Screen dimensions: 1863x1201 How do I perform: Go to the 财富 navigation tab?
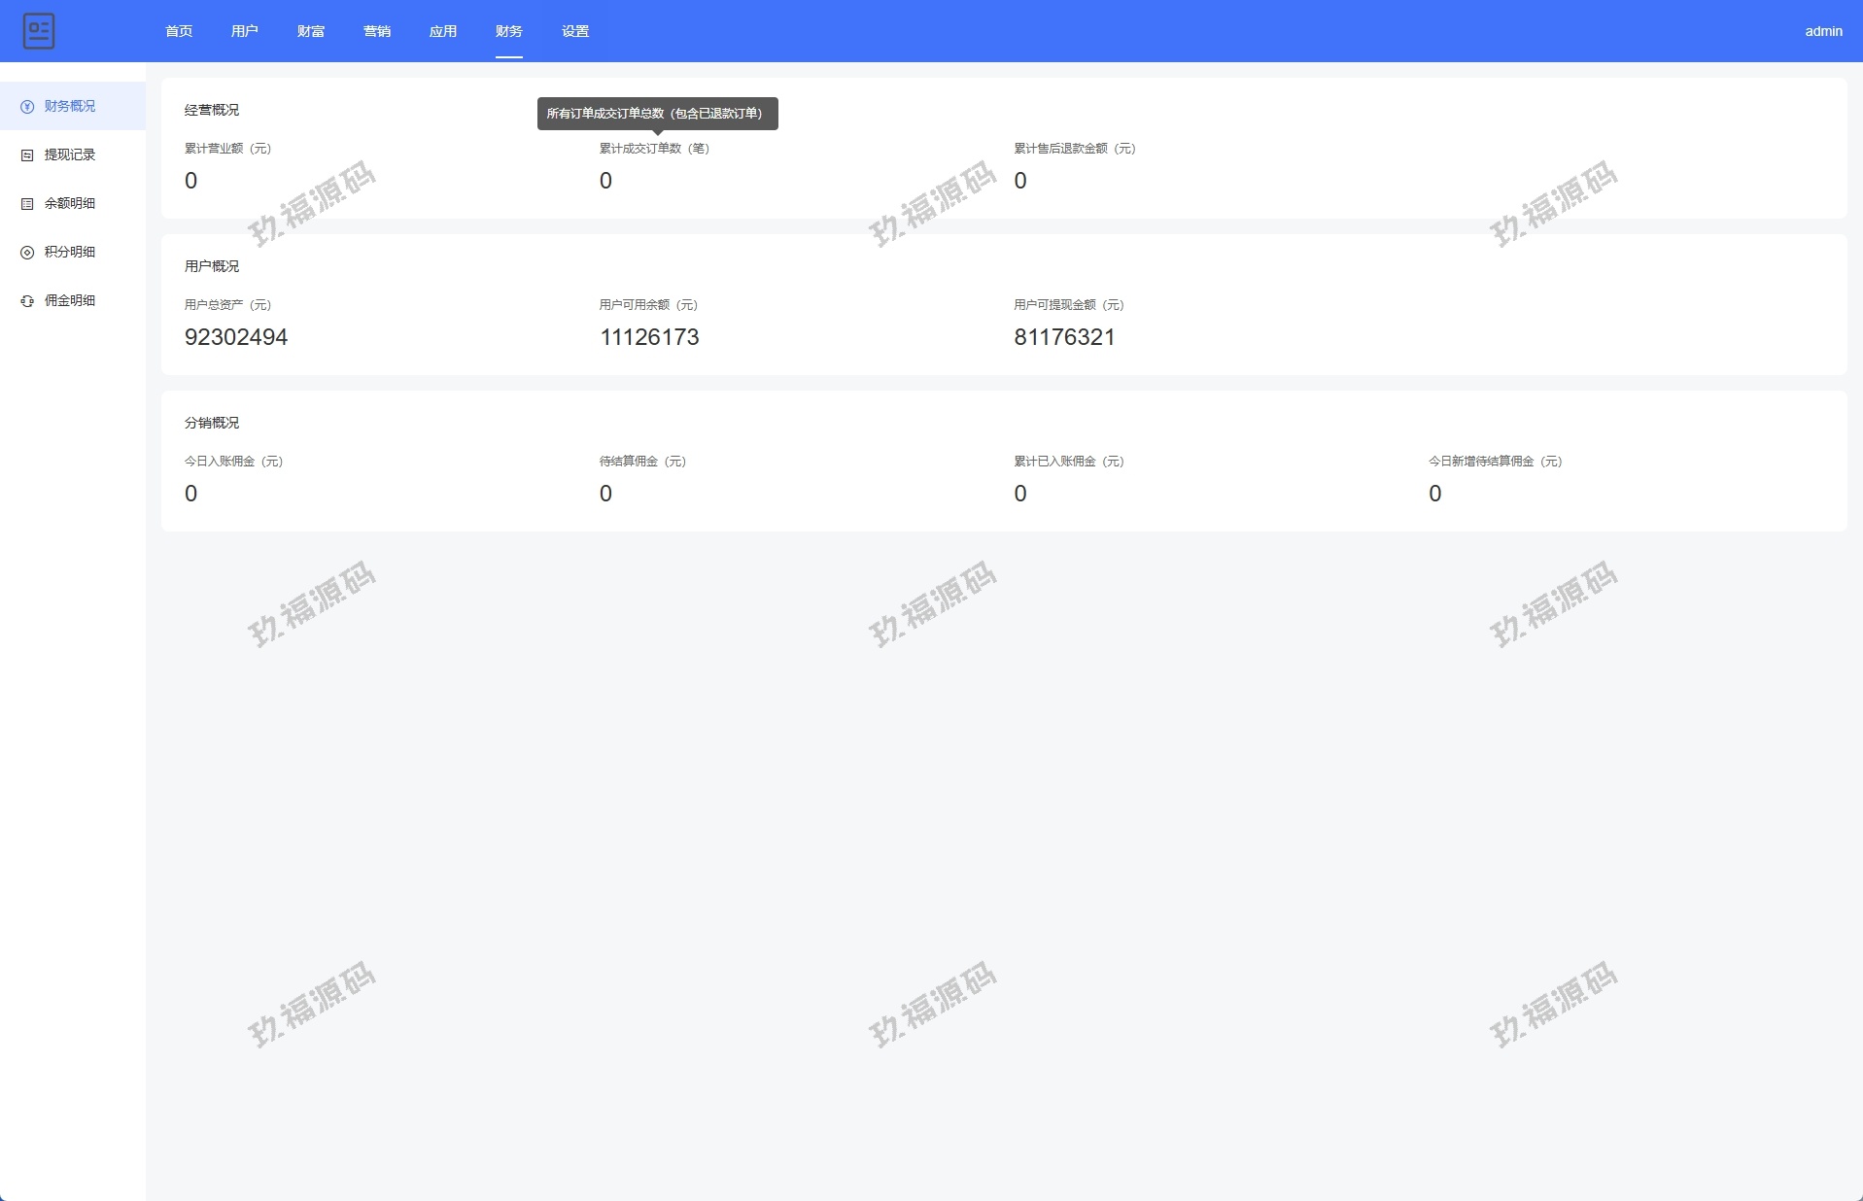click(311, 31)
